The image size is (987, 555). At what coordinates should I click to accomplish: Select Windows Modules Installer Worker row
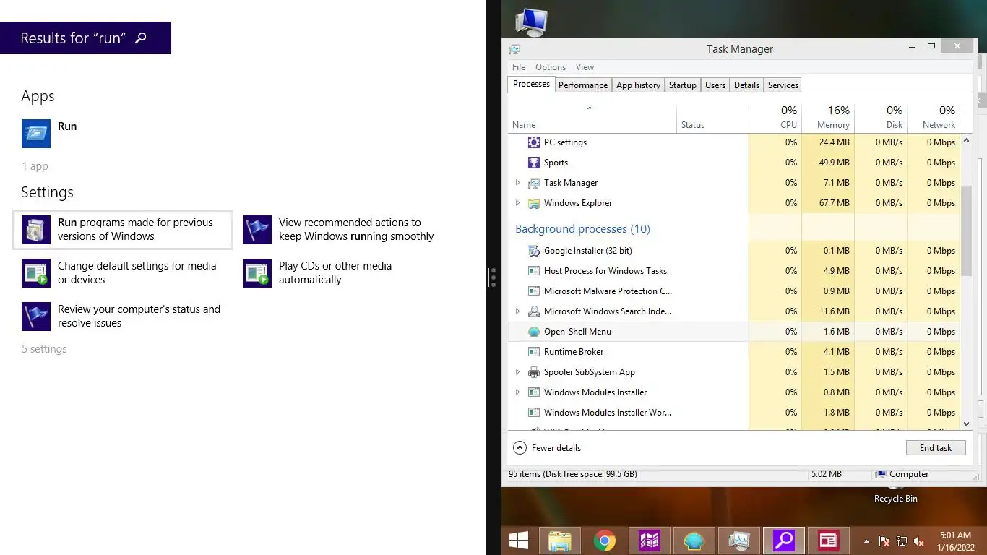734,413
